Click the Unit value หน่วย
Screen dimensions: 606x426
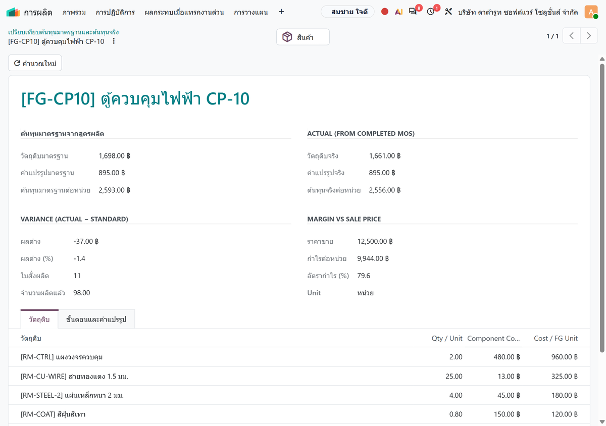click(365, 293)
